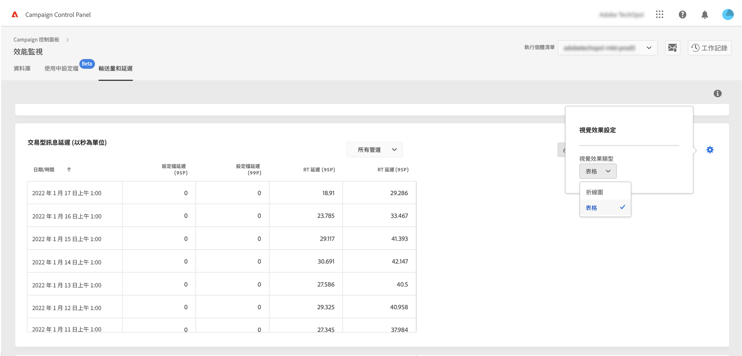Switch to the 資料庫 tab

coord(22,69)
